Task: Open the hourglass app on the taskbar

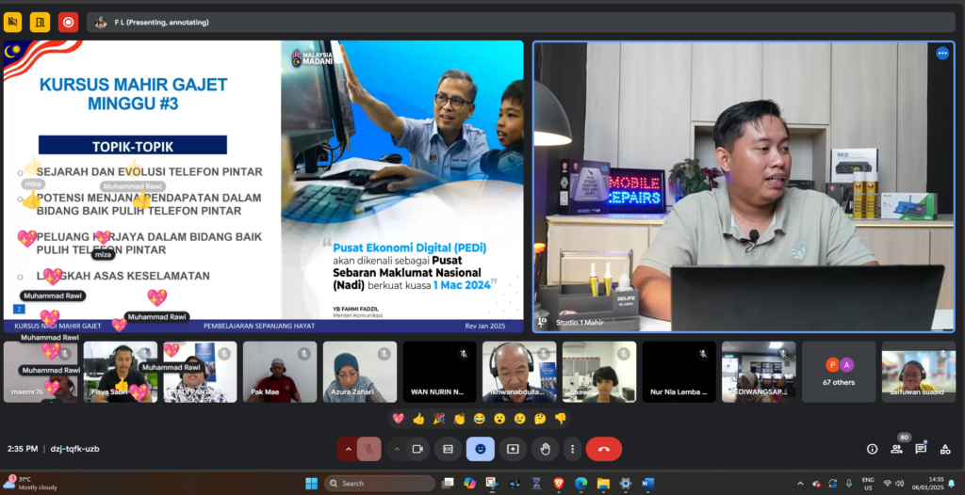Action: tap(536, 484)
